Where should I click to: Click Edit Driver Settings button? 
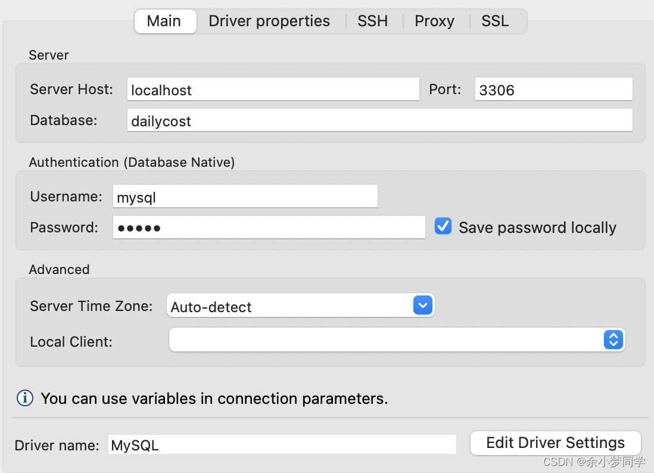(556, 443)
